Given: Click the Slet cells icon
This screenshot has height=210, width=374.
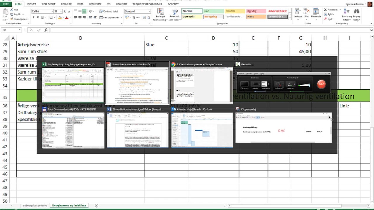Looking at the screenshot, I should (307, 11).
